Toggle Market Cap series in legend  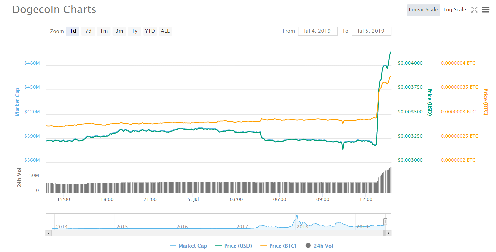(x=188, y=246)
